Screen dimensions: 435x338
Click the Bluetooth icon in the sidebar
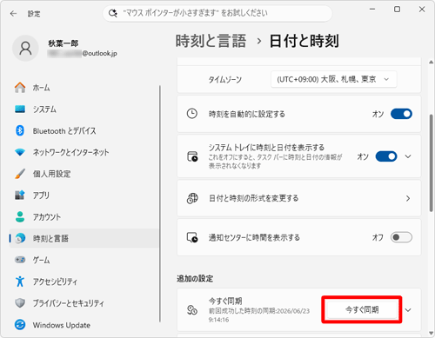point(20,130)
